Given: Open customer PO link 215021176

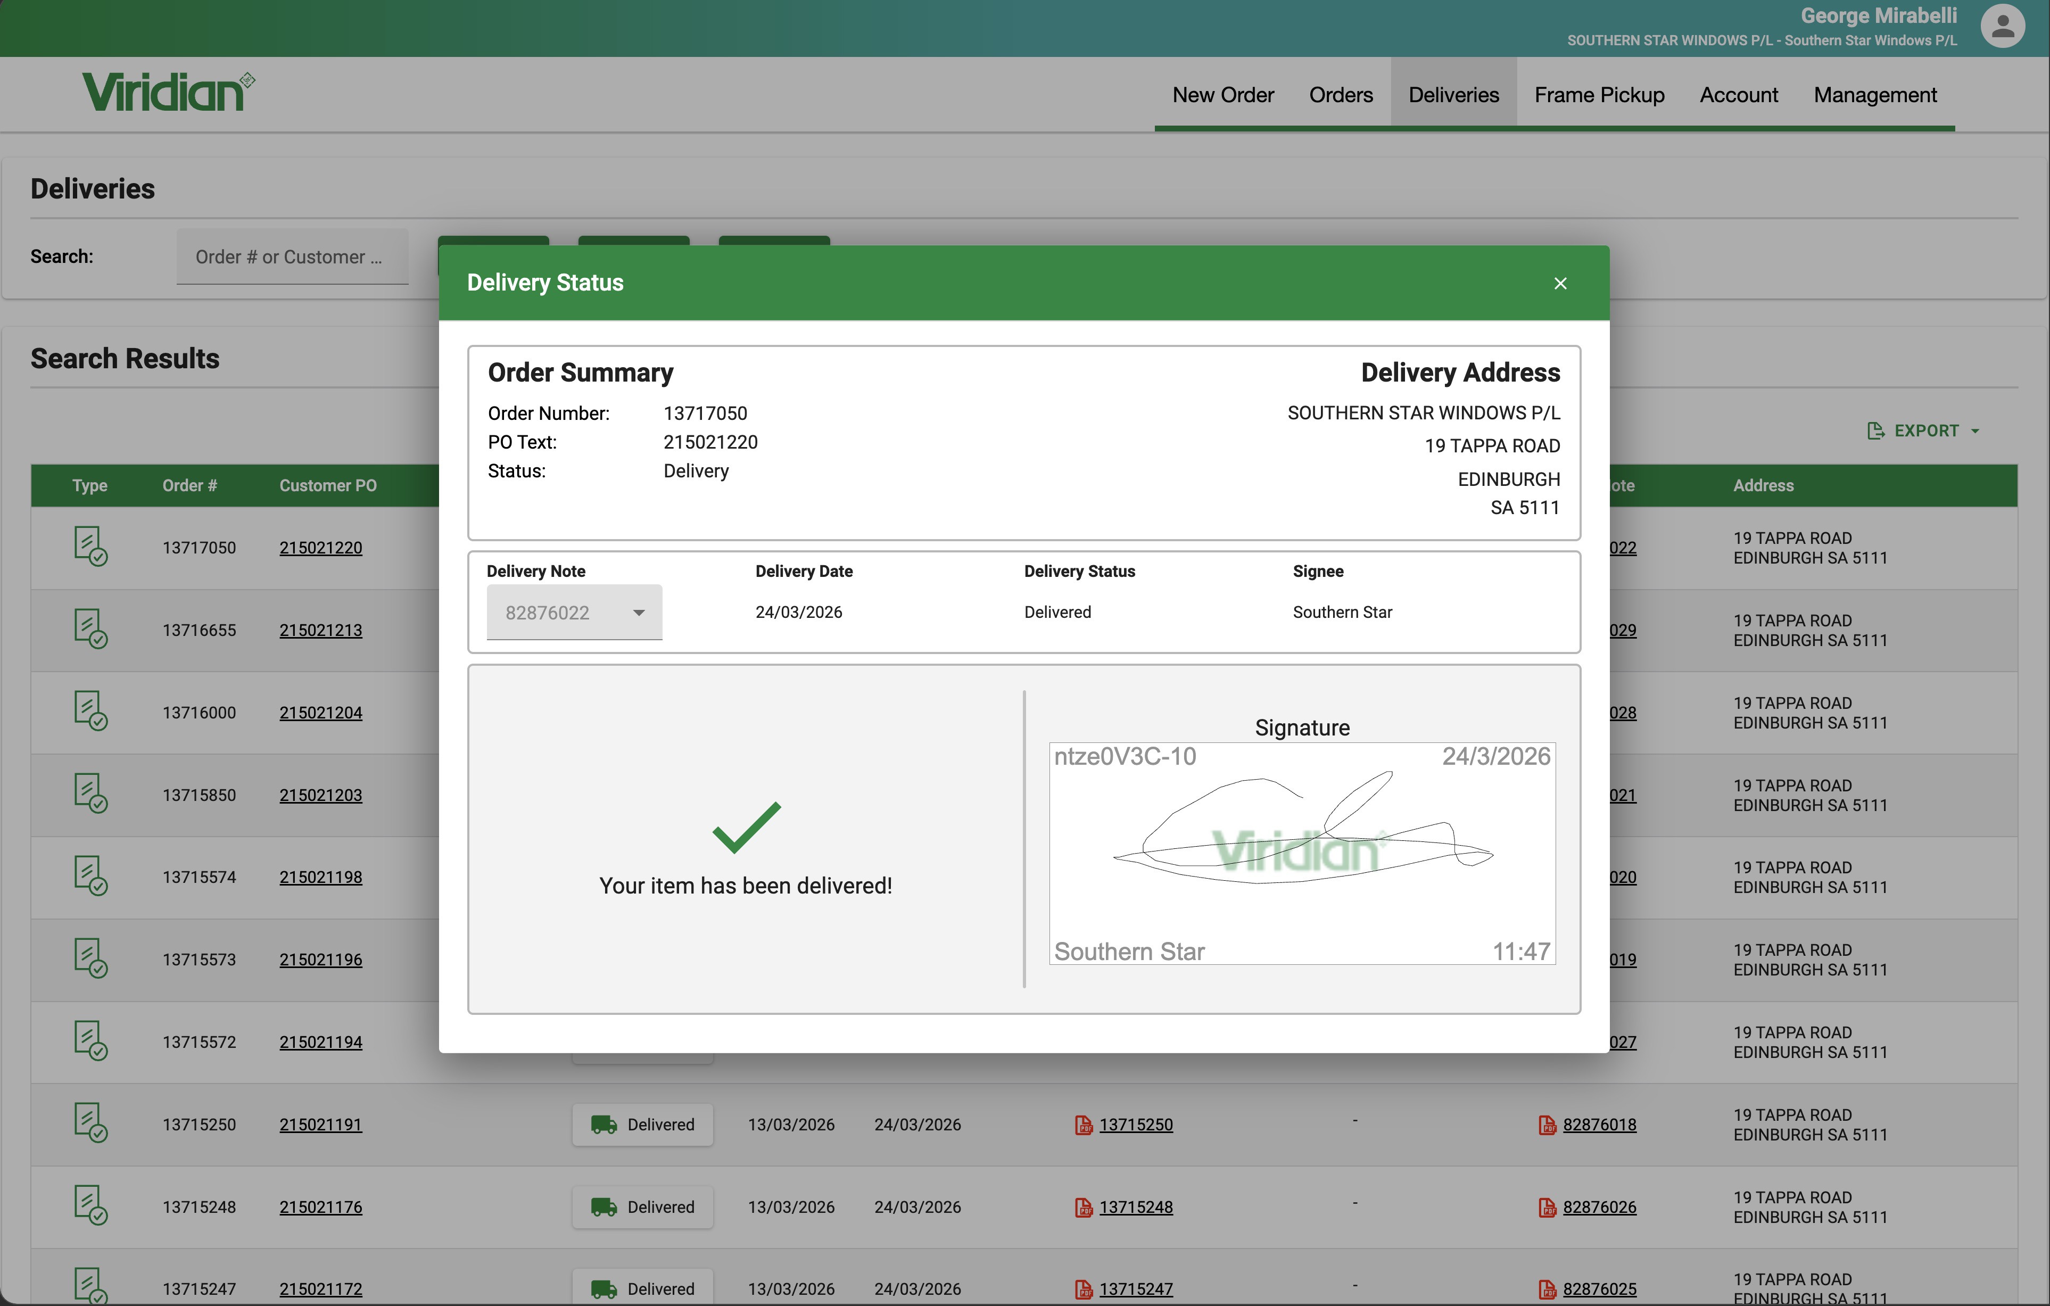Looking at the screenshot, I should point(321,1207).
